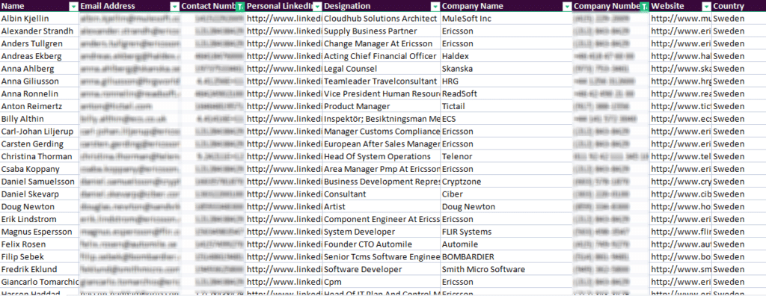Select the cell 'Andreas Ekberg'
766x296 pixels.
click(39, 56)
